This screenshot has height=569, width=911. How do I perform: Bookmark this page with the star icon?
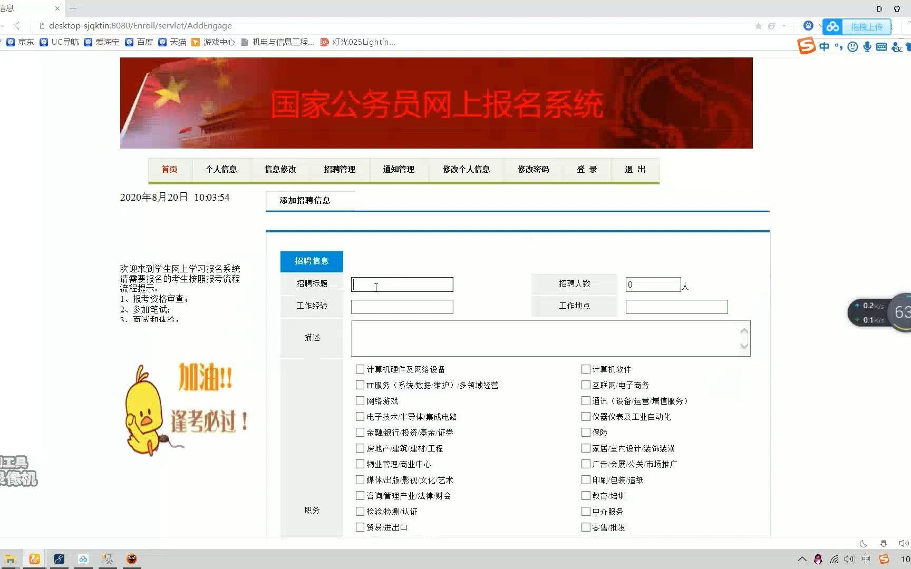(758, 25)
